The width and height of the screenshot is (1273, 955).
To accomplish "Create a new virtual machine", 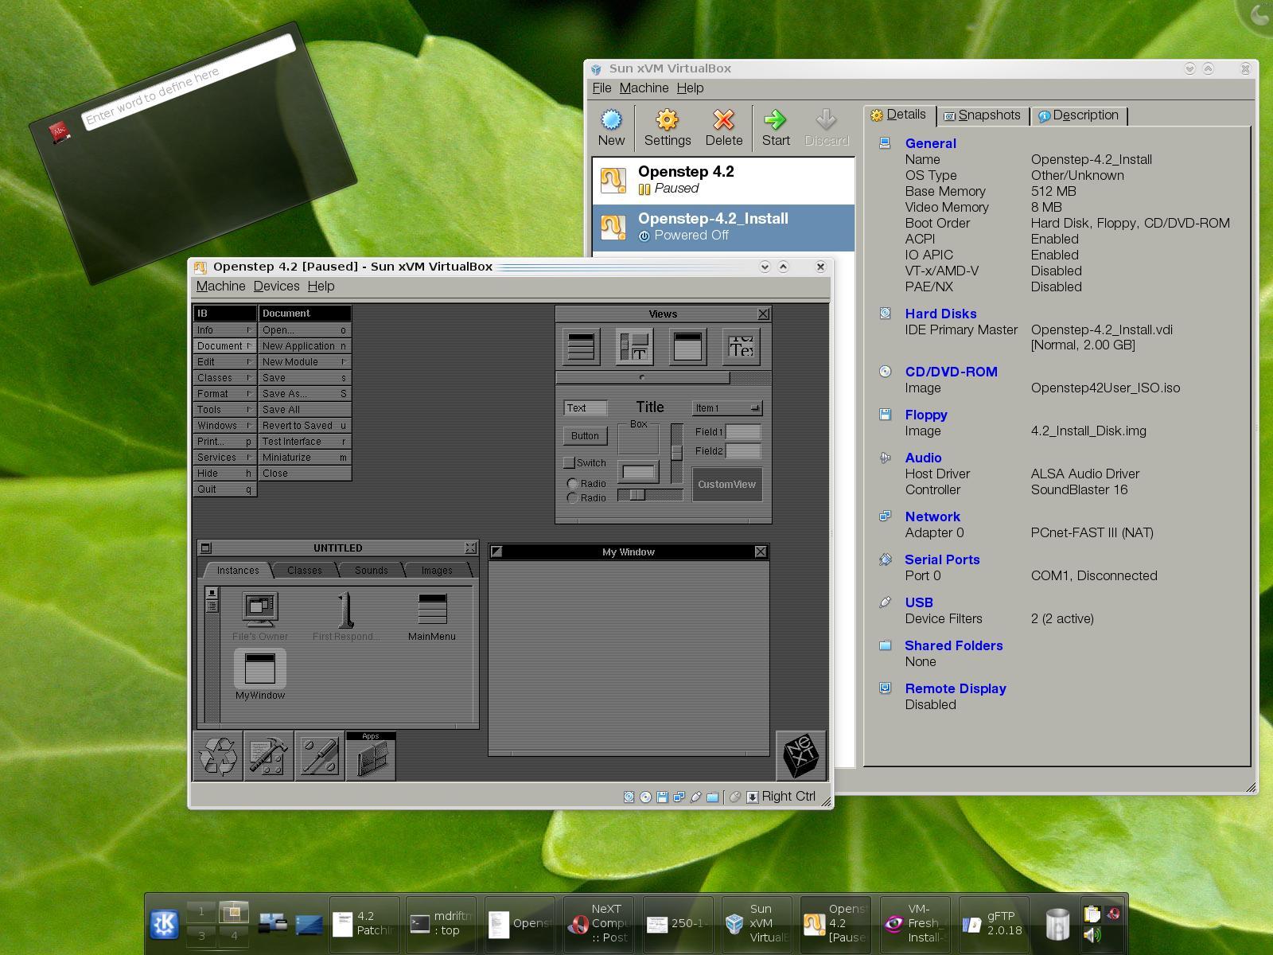I will pyautogui.click(x=611, y=126).
